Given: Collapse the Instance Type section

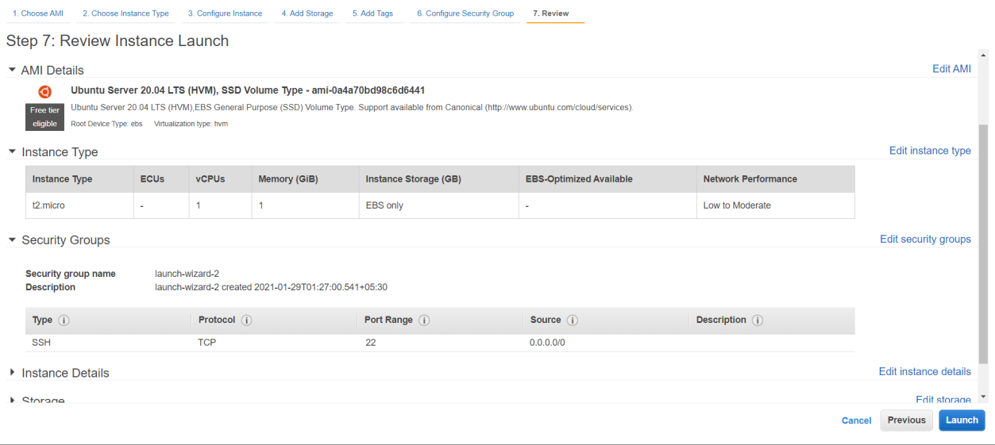Looking at the screenshot, I should (12, 152).
